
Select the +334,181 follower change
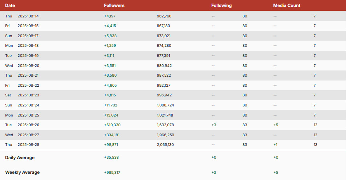tap(112, 135)
